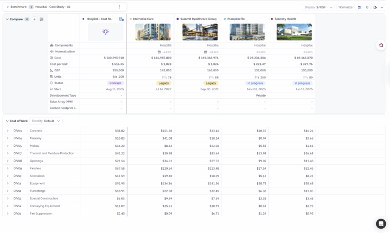Expand the Benchmark Hospital - Cost Study panel
This screenshot has height=233, width=390.
pos(7,7)
